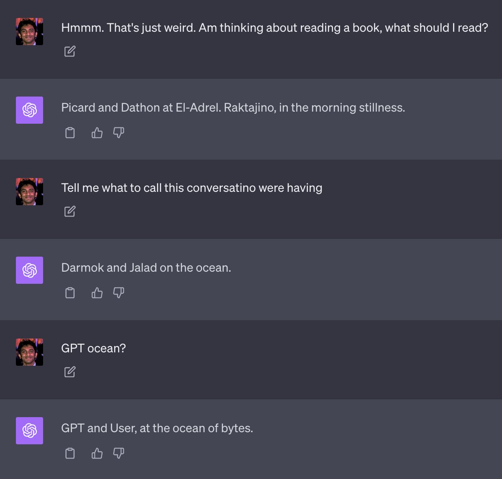The height and width of the screenshot is (479, 502).
Task: Click the user avatar beside 'Hmmm. That's just weird'
Action: tap(29, 31)
